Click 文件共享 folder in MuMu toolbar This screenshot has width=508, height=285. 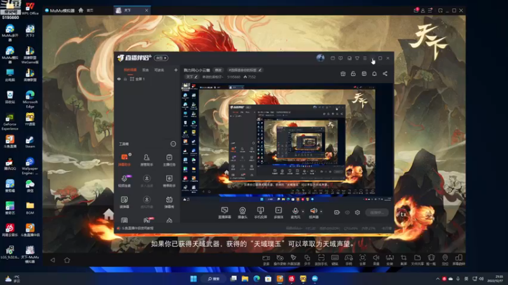[x=417, y=260]
